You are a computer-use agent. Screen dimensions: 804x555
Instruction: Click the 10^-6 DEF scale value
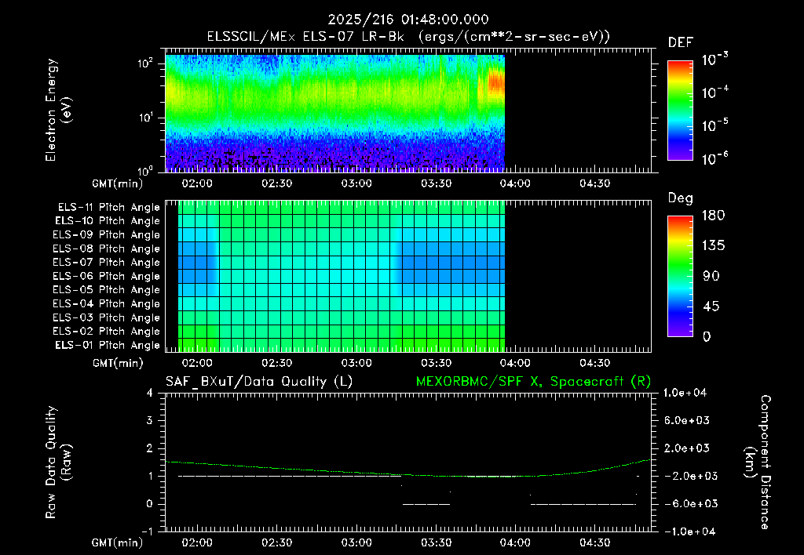(x=715, y=158)
